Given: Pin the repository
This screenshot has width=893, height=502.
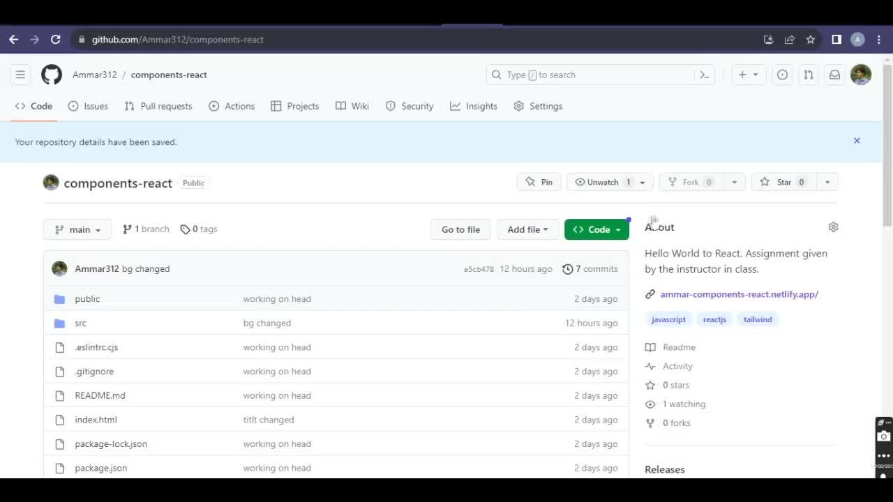Looking at the screenshot, I should click(539, 182).
